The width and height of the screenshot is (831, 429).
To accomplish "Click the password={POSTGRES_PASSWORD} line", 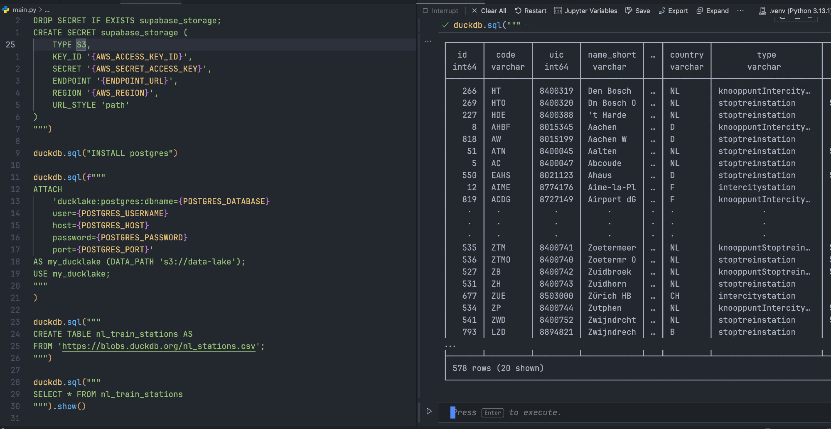I will (120, 238).
